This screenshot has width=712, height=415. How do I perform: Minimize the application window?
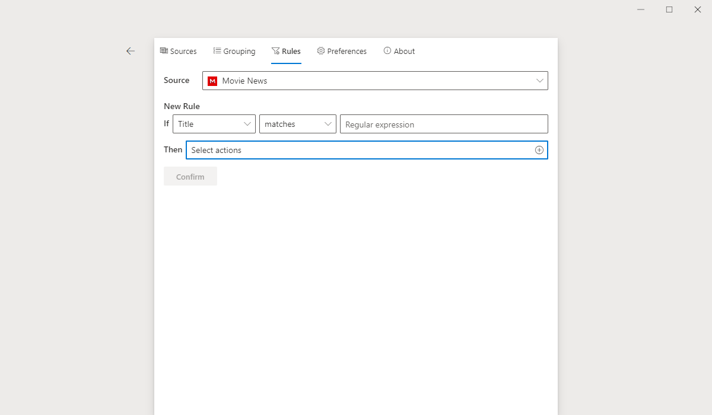[x=641, y=9]
